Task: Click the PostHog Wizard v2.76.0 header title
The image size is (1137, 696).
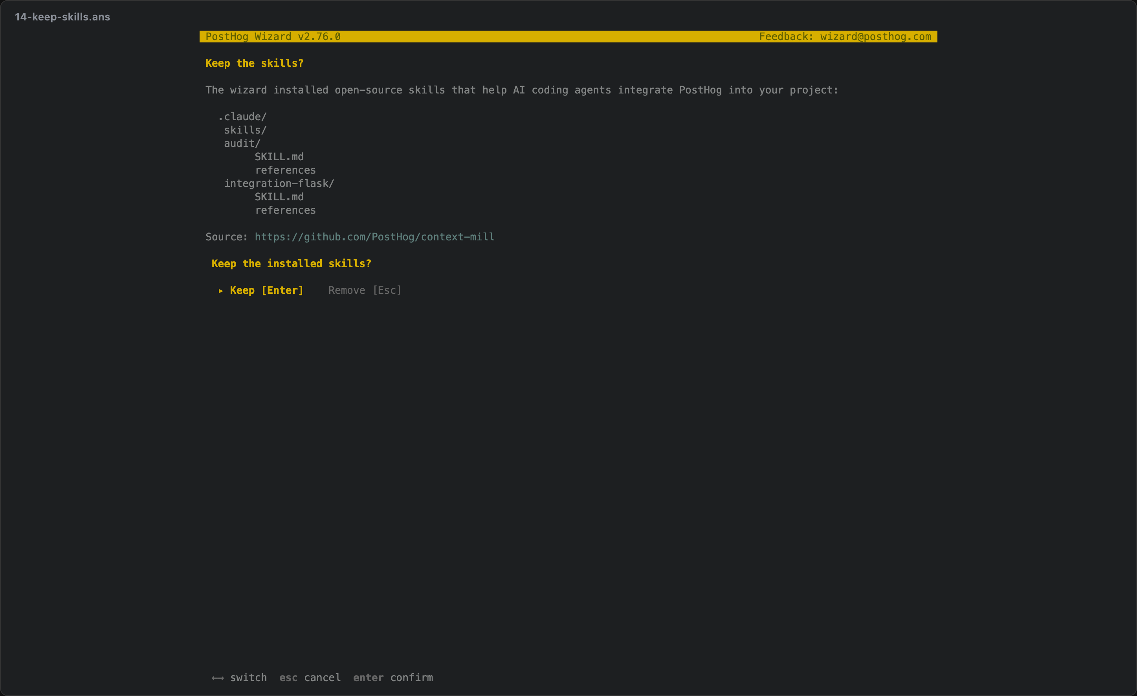Action: (273, 37)
